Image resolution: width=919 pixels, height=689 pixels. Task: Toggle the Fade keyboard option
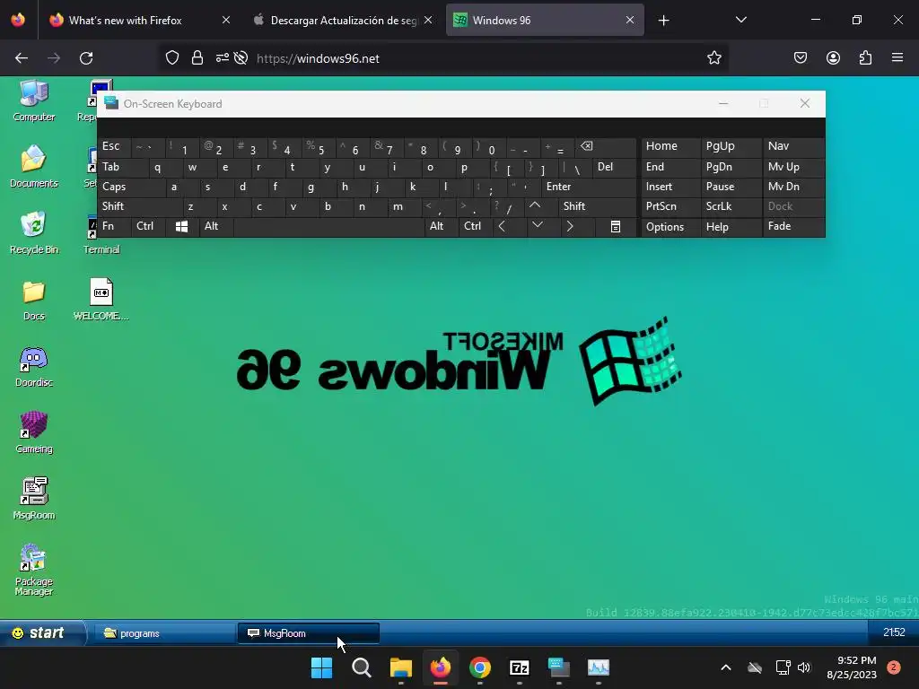coord(793,226)
